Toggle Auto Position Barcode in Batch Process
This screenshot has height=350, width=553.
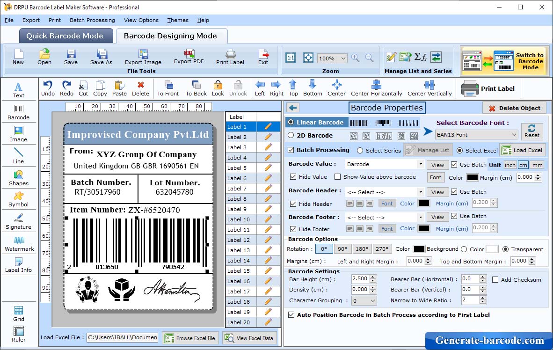point(291,315)
